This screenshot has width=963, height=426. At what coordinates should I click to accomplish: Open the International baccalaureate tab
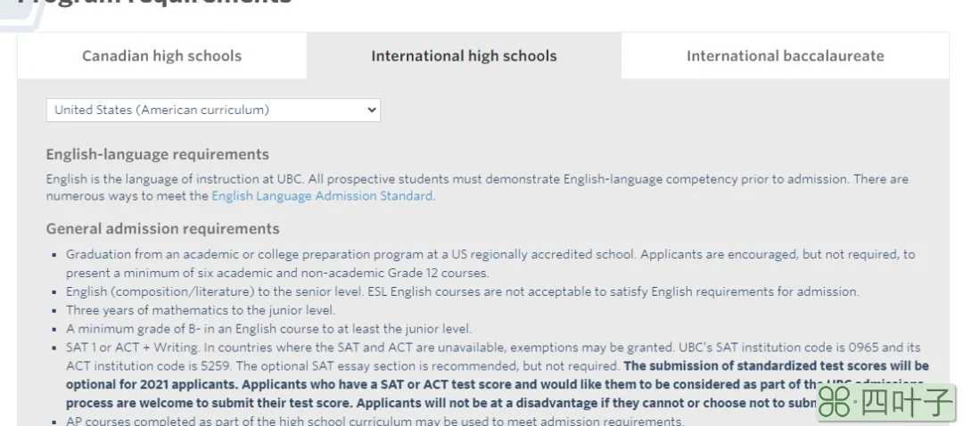785,56
